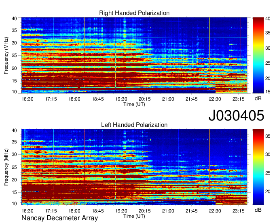
Task: Click 23:15 time tick under left-handed plot
Action: pyautogui.click(x=239, y=210)
